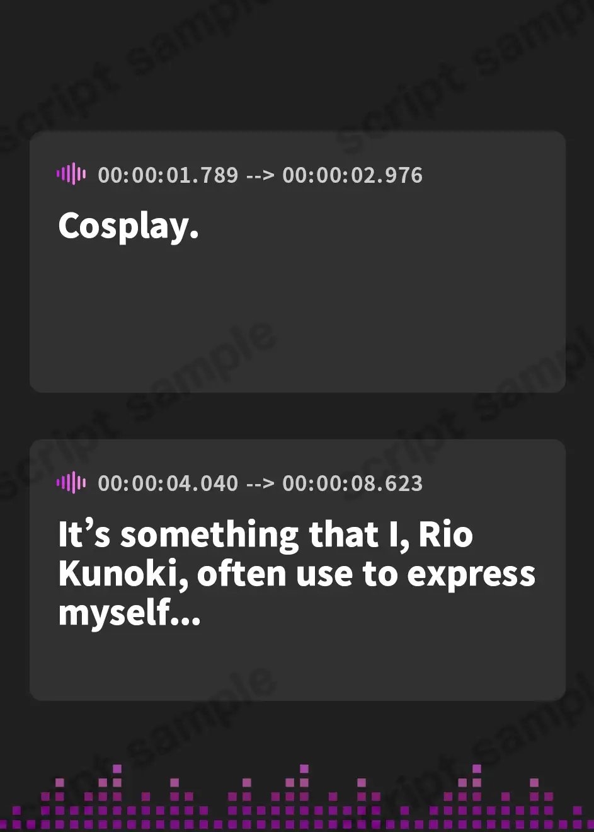Select the start timestamp 00:00:01.789
The height and width of the screenshot is (832, 594).
tap(168, 175)
